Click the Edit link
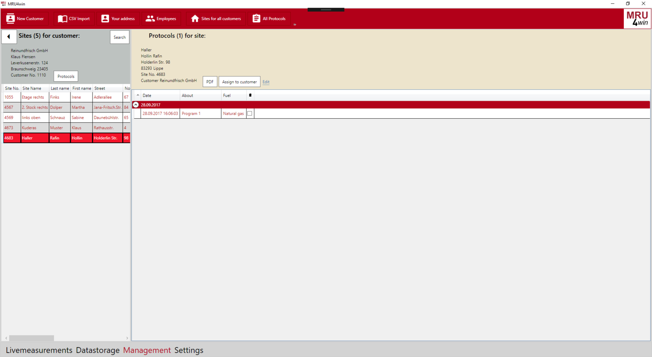 pyautogui.click(x=266, y=82)
